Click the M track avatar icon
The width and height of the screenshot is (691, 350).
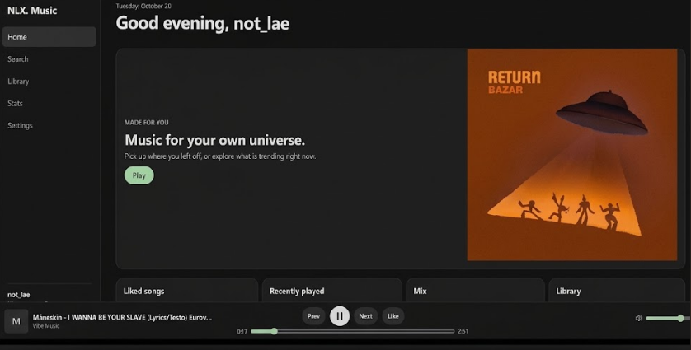pos(16,321)
